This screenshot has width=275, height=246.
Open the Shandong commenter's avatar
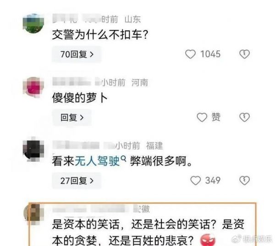[x=33, y=23]
